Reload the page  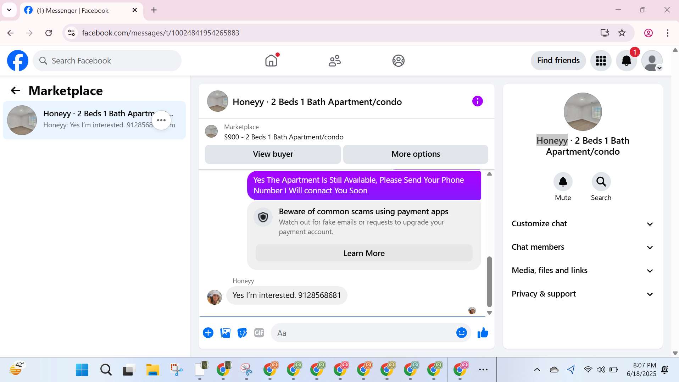[49, 33]
